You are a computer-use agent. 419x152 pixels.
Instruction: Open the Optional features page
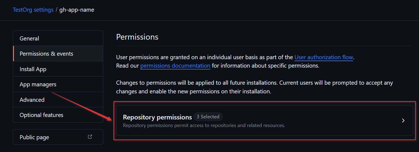[x=58, y=115]
